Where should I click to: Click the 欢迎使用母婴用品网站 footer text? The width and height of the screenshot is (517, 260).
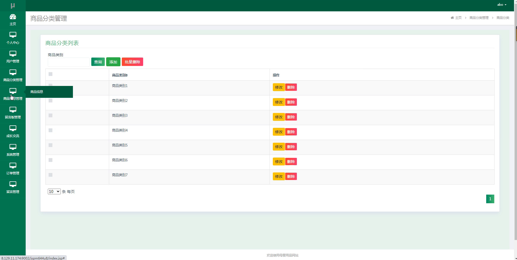click(x=283, y=255)
